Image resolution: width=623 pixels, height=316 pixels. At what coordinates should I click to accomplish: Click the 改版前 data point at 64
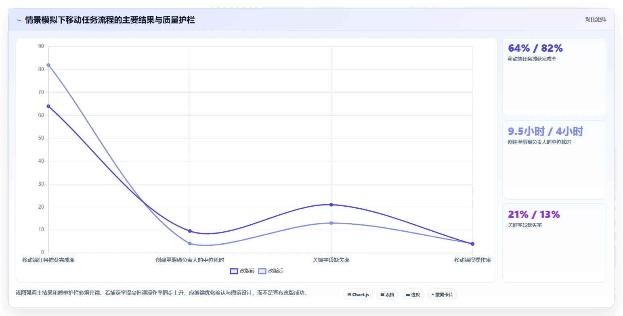48,106
